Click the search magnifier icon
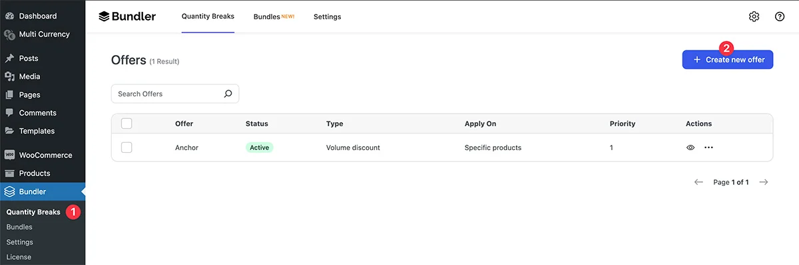Screen dimensions: 799x265 point(228,94)
